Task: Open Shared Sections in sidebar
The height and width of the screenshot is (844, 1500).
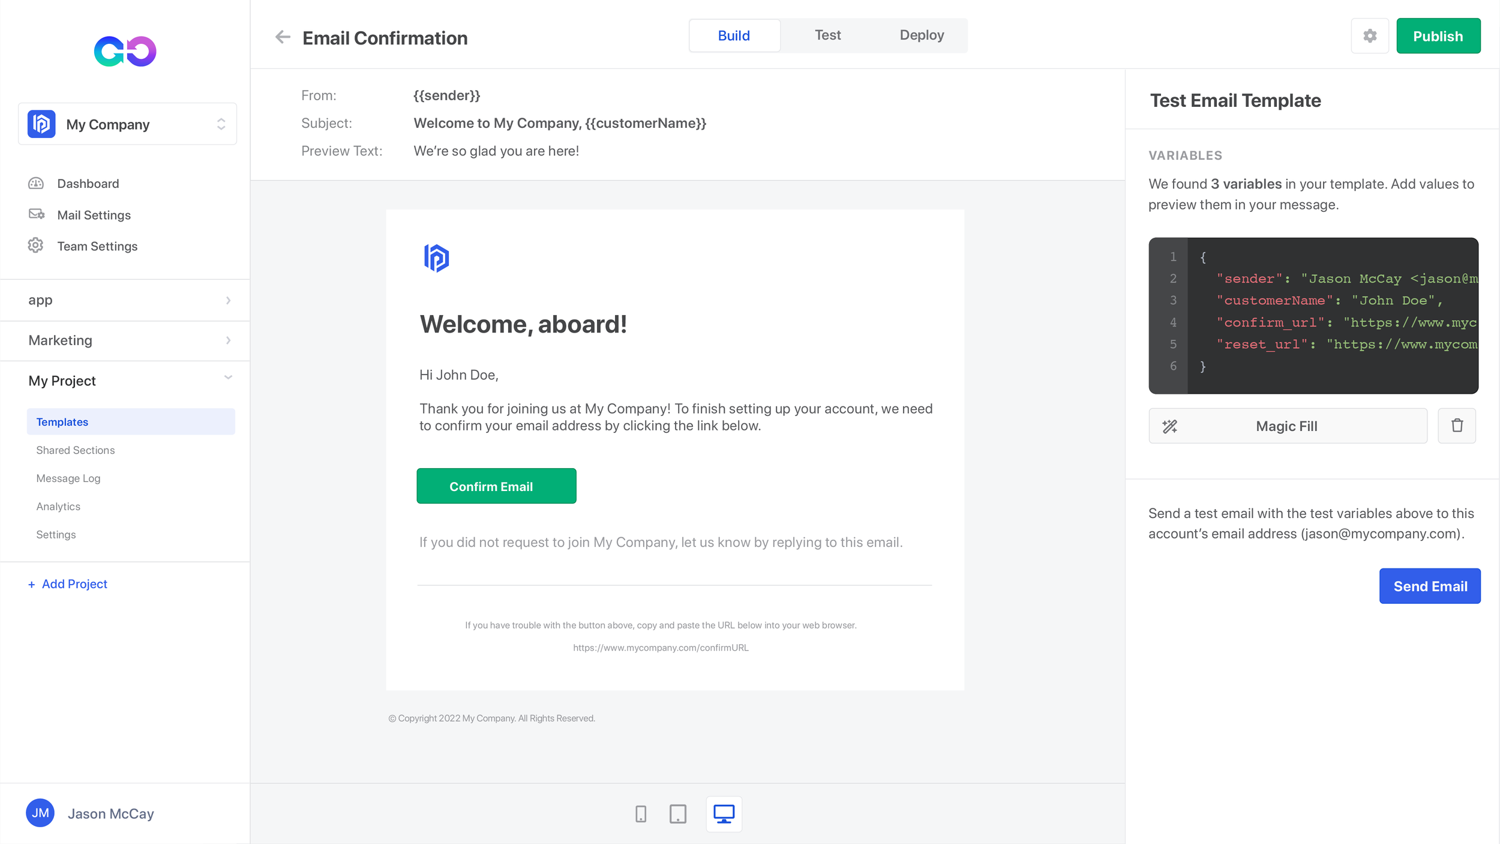Action: pyautogui.click(x=75, y=450)
